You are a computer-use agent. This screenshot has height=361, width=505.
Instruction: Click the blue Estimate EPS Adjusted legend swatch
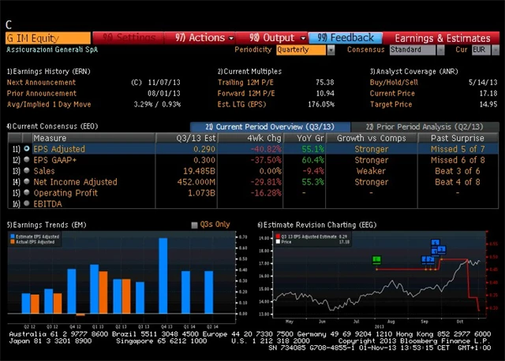11,236
